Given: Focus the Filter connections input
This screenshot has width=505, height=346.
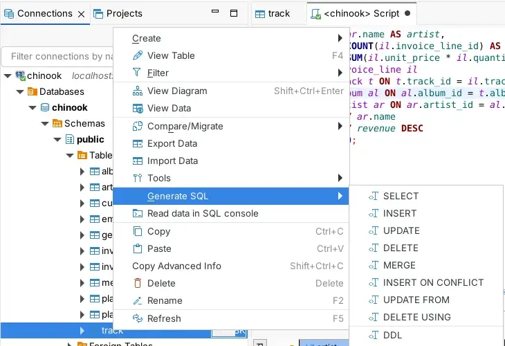Looking at the screenshot, I should pos(58,57).
